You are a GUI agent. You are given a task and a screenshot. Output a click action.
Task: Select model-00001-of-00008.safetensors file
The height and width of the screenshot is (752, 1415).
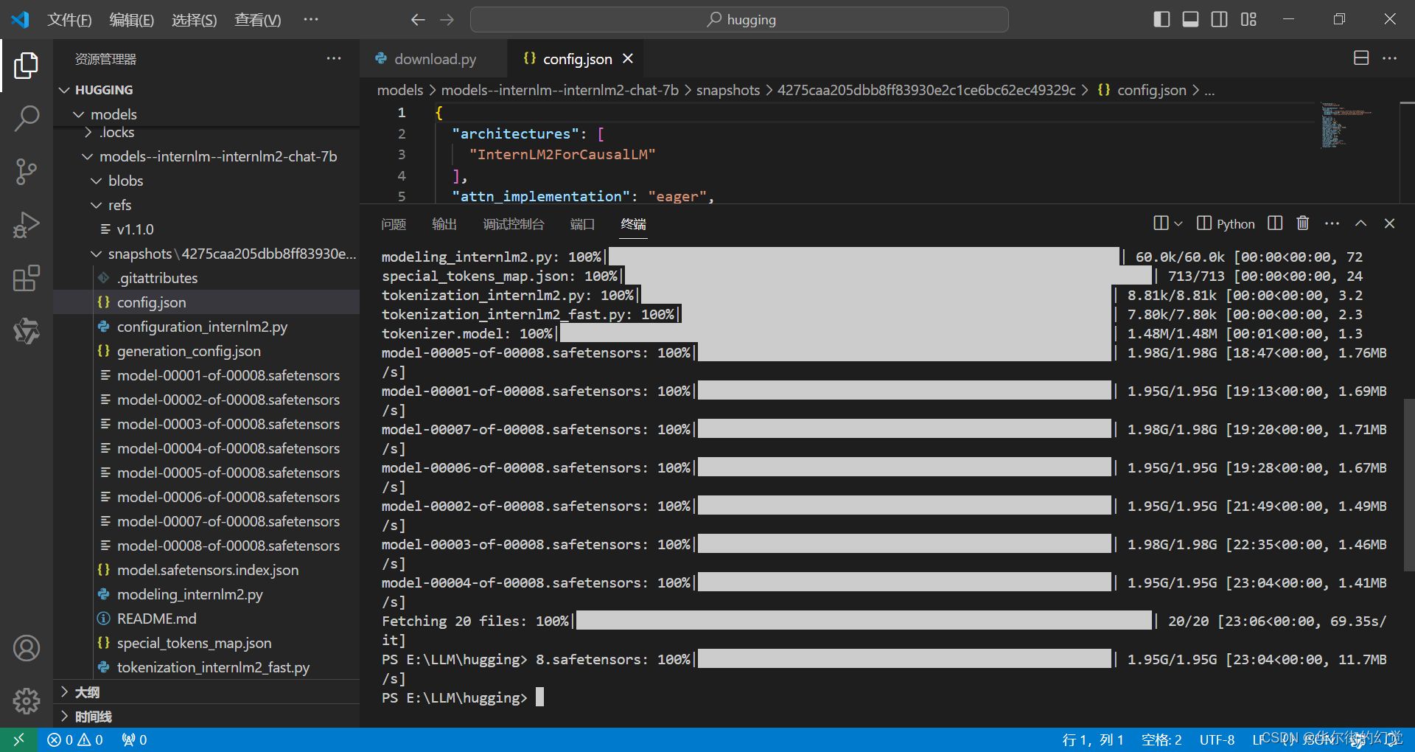(206, 375)
